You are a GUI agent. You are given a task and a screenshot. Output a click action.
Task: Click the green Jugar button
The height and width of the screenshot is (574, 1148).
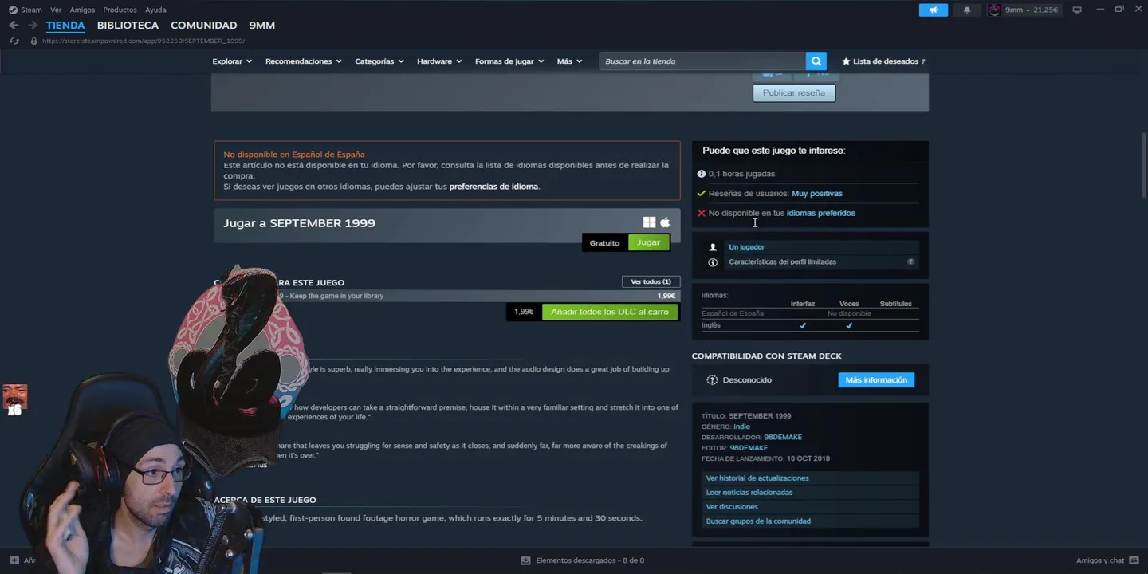coord(648,242)
